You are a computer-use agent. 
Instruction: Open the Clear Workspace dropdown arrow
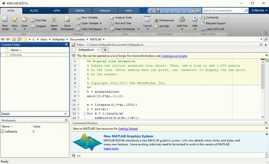click(x=105, y=29)
